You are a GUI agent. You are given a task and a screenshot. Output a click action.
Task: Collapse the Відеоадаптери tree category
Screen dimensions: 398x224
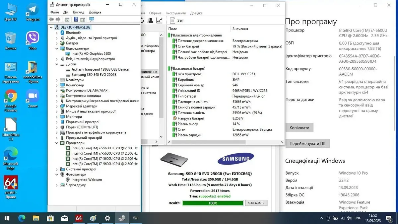point(56,48)
